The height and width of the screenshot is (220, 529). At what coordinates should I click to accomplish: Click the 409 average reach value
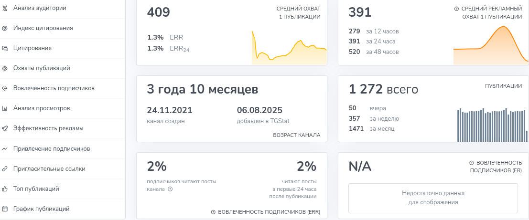[158, 12]
